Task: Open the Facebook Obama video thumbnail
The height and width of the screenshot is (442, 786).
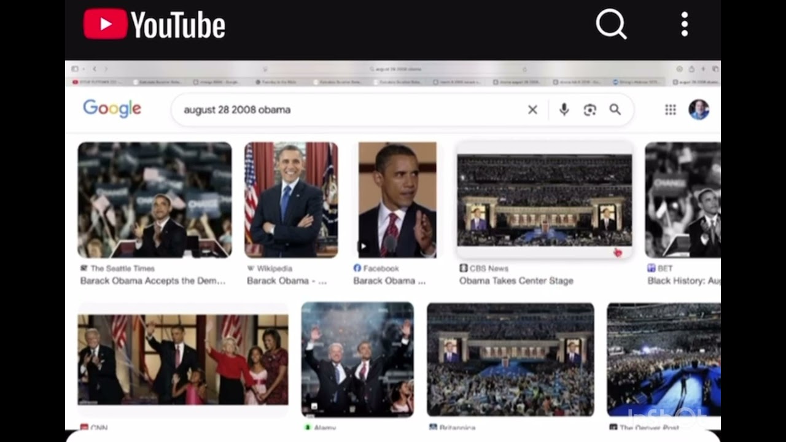Action: pyautogui.click(x=397, y=200)
